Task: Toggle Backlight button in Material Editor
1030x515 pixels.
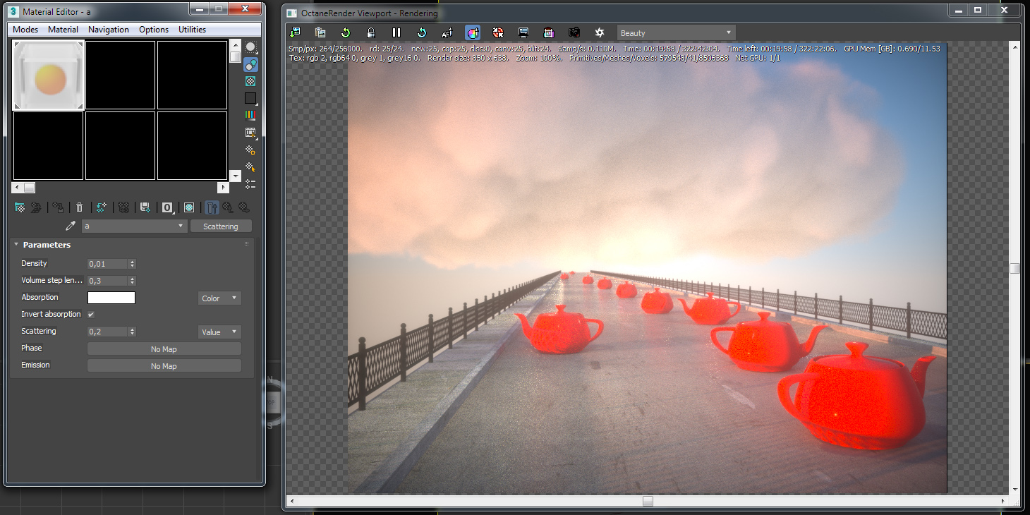Action: point(250,64)
